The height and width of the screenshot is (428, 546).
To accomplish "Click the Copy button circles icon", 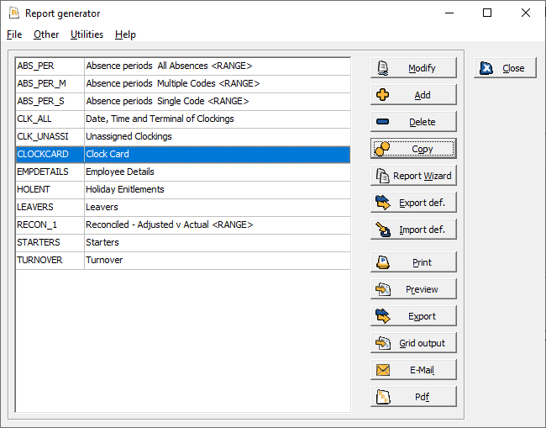I will click(x=382, y=149).
